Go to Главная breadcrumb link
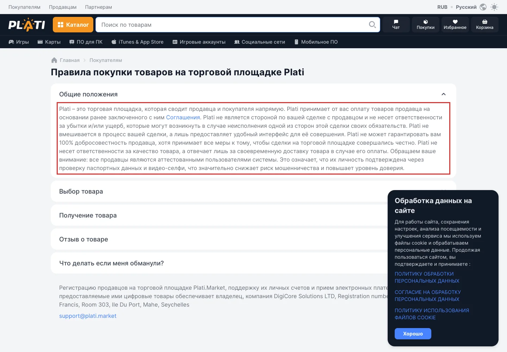Viewport: 507px width, 352px height. pyautogui.click(x=70, y=60)
